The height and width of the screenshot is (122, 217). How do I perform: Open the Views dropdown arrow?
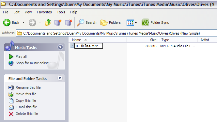(136, 23)
